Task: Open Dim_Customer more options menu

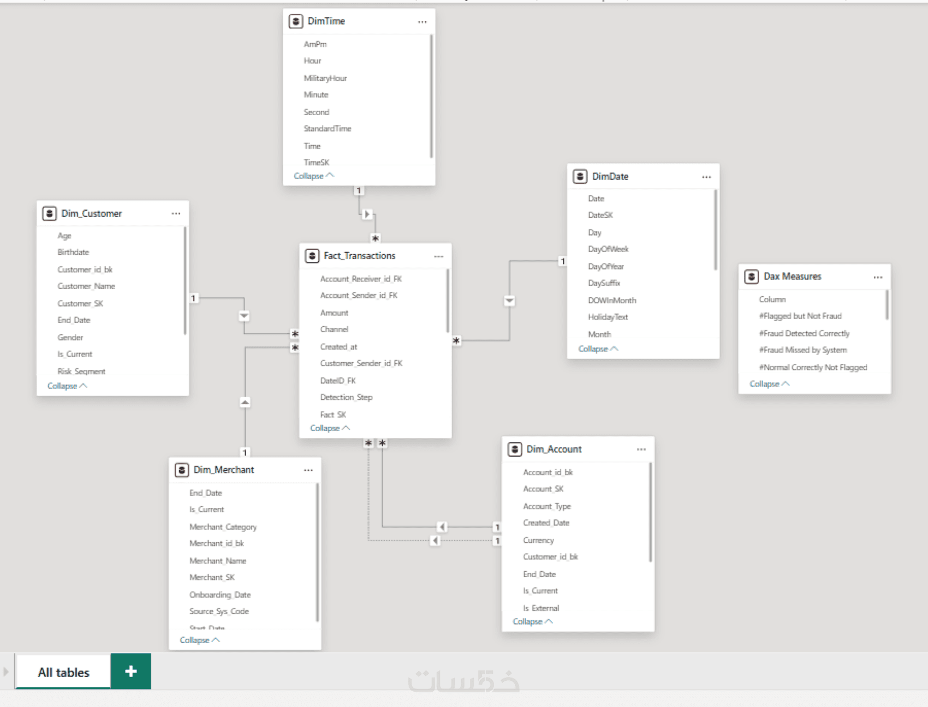Action: click(176, 213)
